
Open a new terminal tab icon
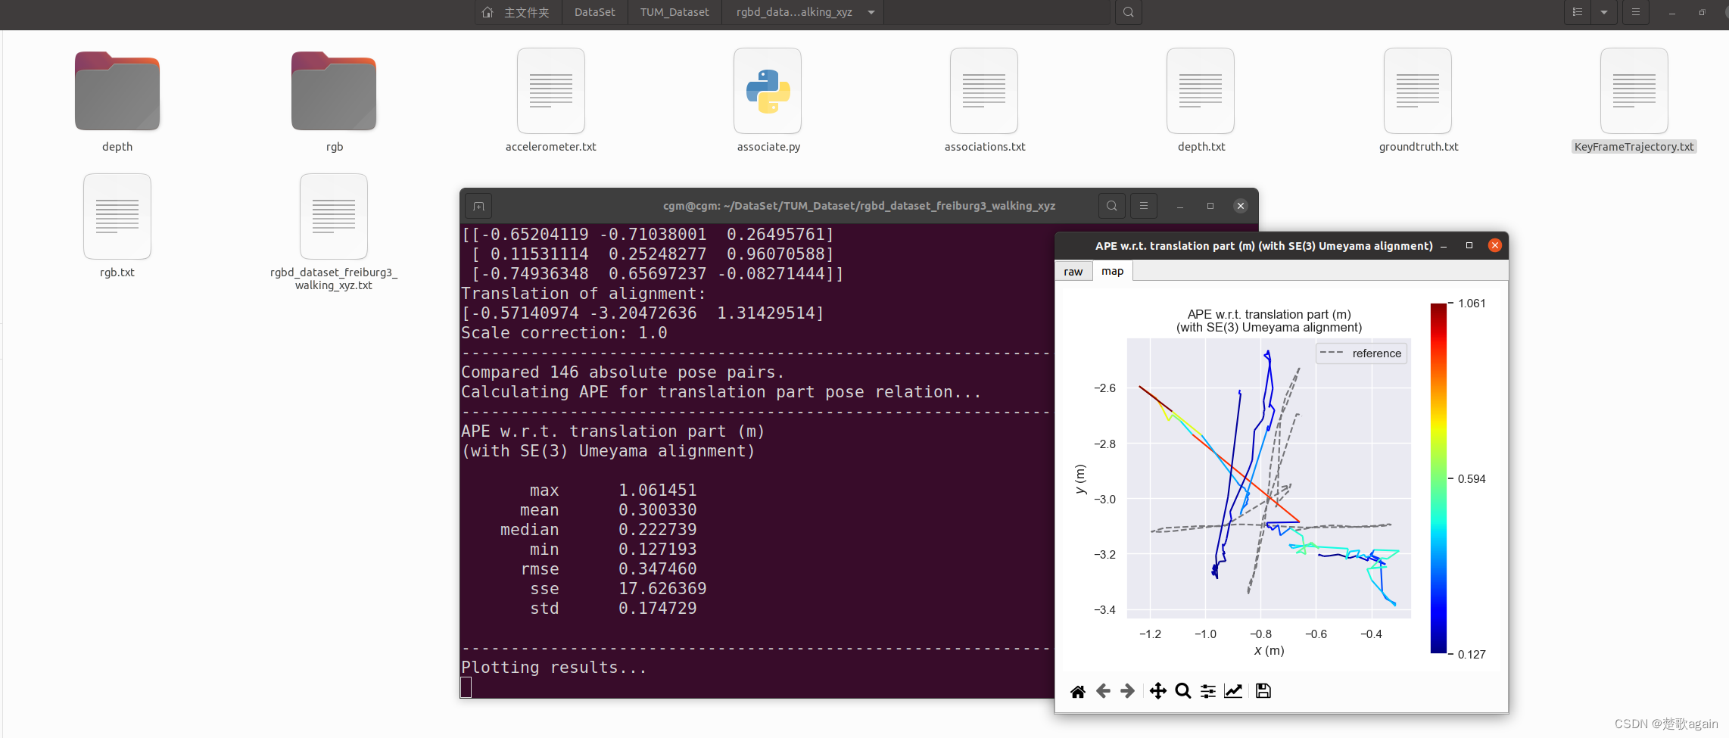(478, 206)
